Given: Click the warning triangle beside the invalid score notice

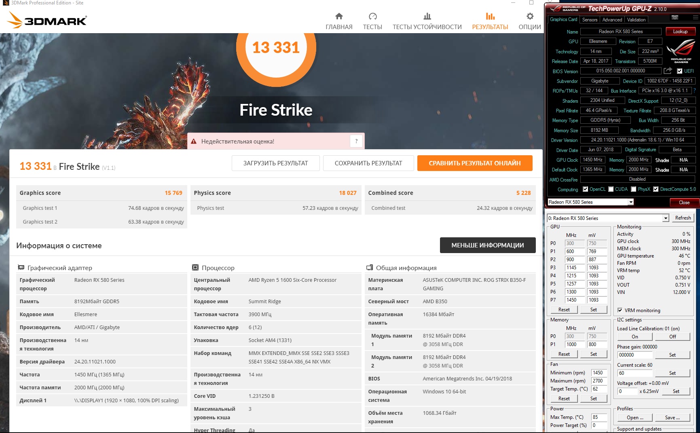Looking at the screenshot, I should (x=194, y=142).
